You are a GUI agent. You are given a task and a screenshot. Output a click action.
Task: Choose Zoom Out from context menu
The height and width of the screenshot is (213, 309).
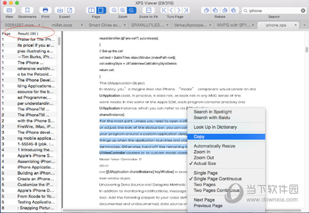point(226,158)
